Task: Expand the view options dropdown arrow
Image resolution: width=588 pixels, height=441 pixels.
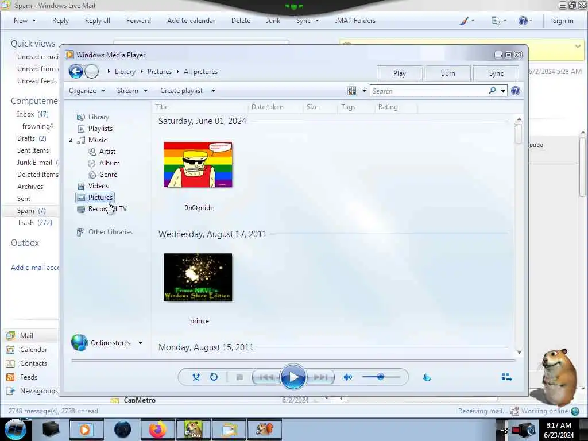Action: point(363,91)
